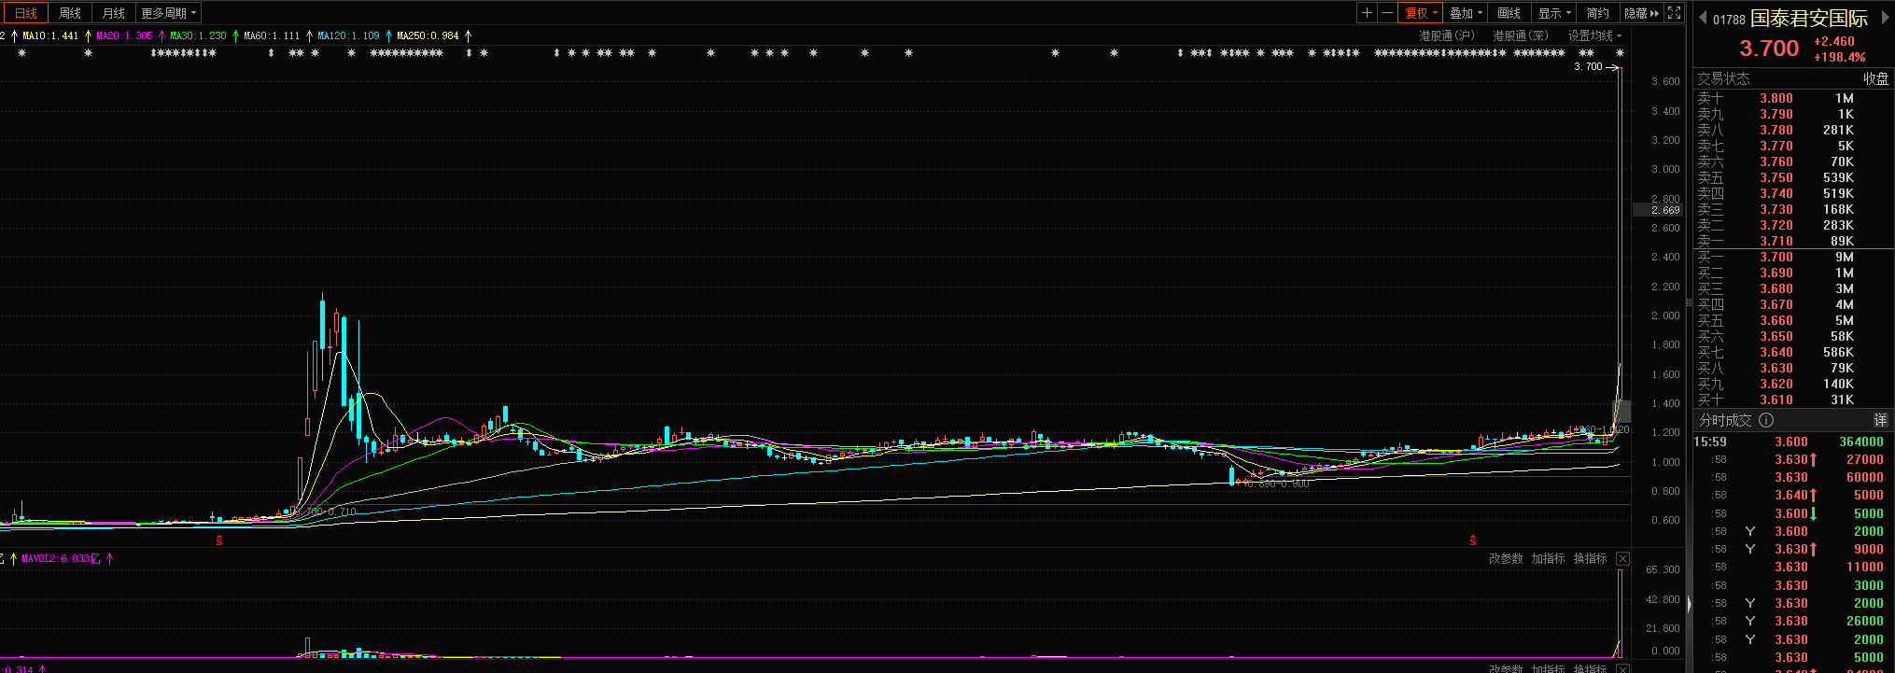Open 详 details for trades
Image resolution: width=1895 pixels, height=673 pixels.
coord(1880,420)
